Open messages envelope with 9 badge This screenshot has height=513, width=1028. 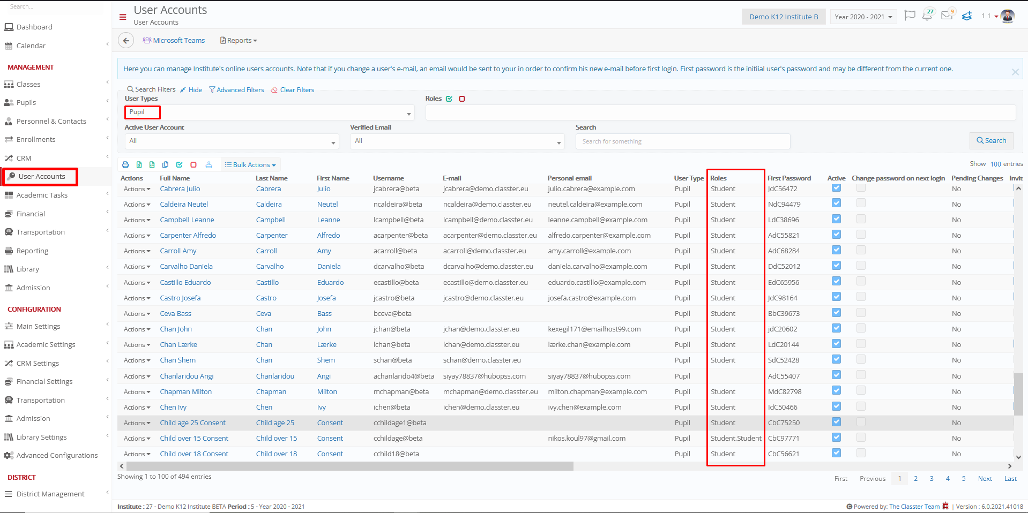pyautogui.click(x=948, y=14)
